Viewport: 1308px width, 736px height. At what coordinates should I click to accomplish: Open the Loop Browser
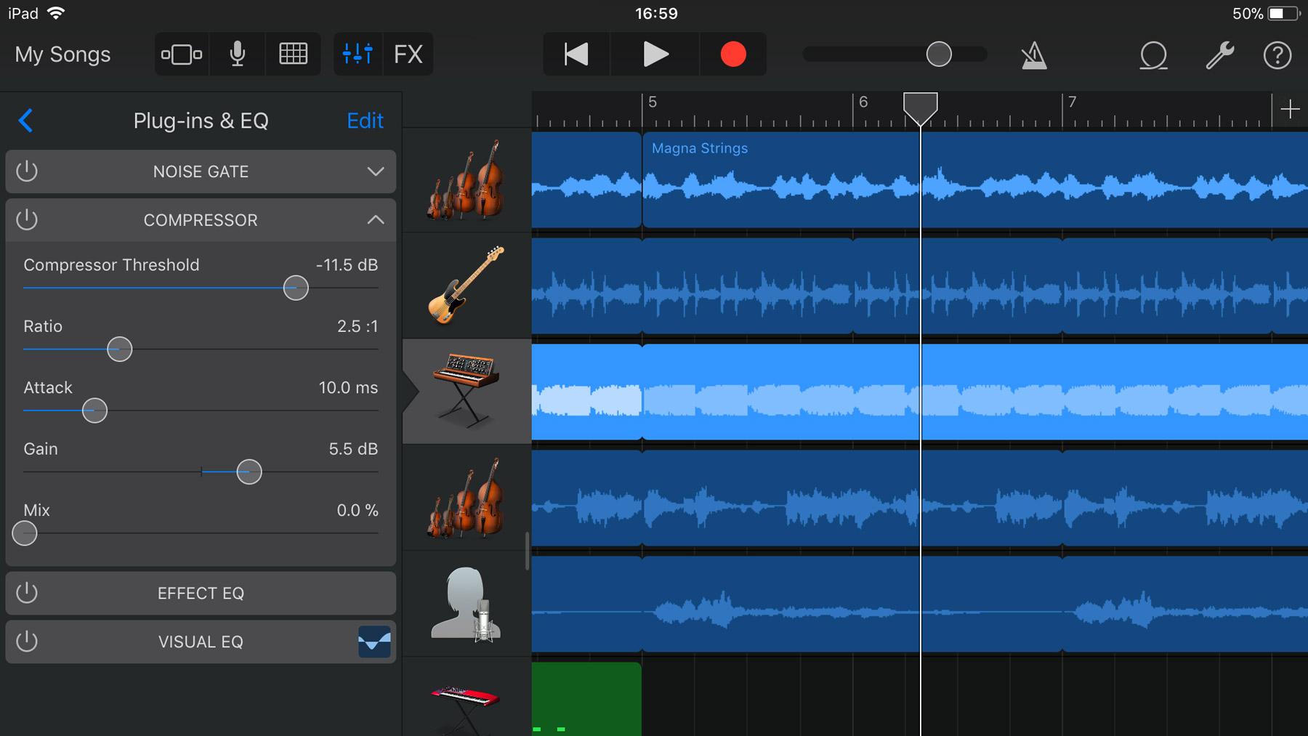pyautogui.click(x=1154, y=54)
